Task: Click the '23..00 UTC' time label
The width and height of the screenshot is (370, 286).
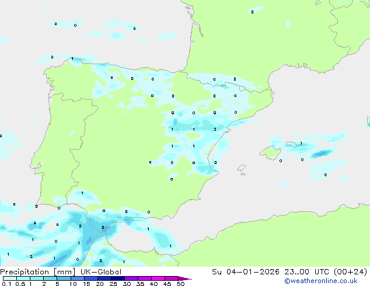Action: (x=307, y=272)
